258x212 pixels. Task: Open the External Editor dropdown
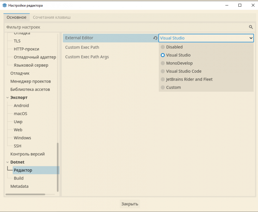pyautogui.click(x=206, y=38)
